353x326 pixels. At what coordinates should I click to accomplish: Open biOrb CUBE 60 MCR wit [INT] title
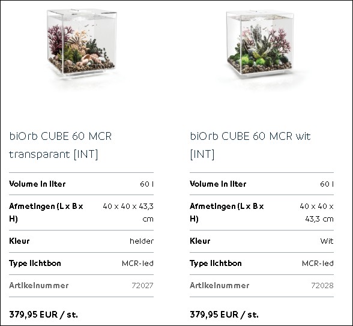tap(250, 145)
